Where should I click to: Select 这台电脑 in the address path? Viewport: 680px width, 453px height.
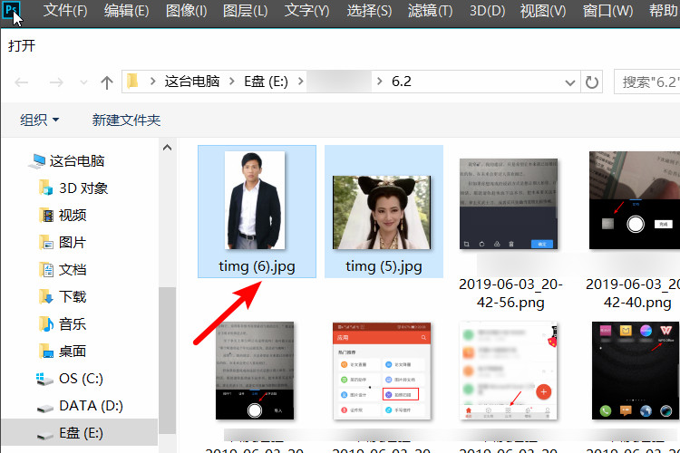[x=191, y=82]
